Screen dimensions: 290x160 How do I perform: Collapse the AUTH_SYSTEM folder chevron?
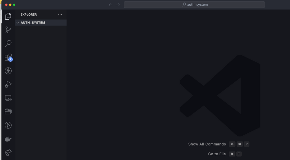tap(18, 23)
